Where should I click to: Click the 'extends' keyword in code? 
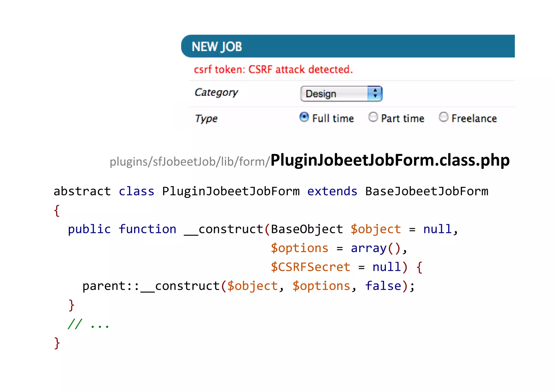tap(332, 191)
